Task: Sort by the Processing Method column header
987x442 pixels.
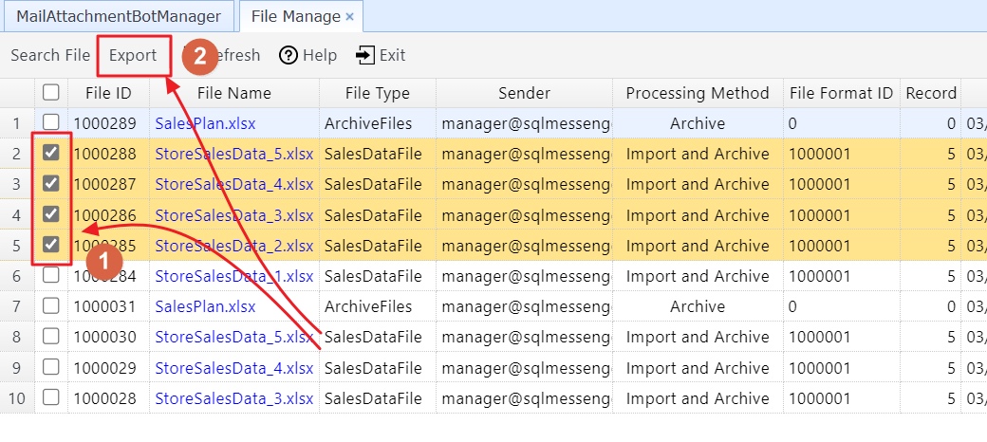Action: (x=698, y=93)
